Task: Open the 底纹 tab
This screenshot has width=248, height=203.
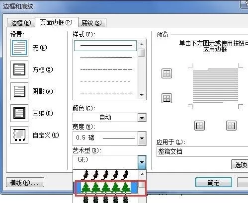Action: [x=91, y=23]
